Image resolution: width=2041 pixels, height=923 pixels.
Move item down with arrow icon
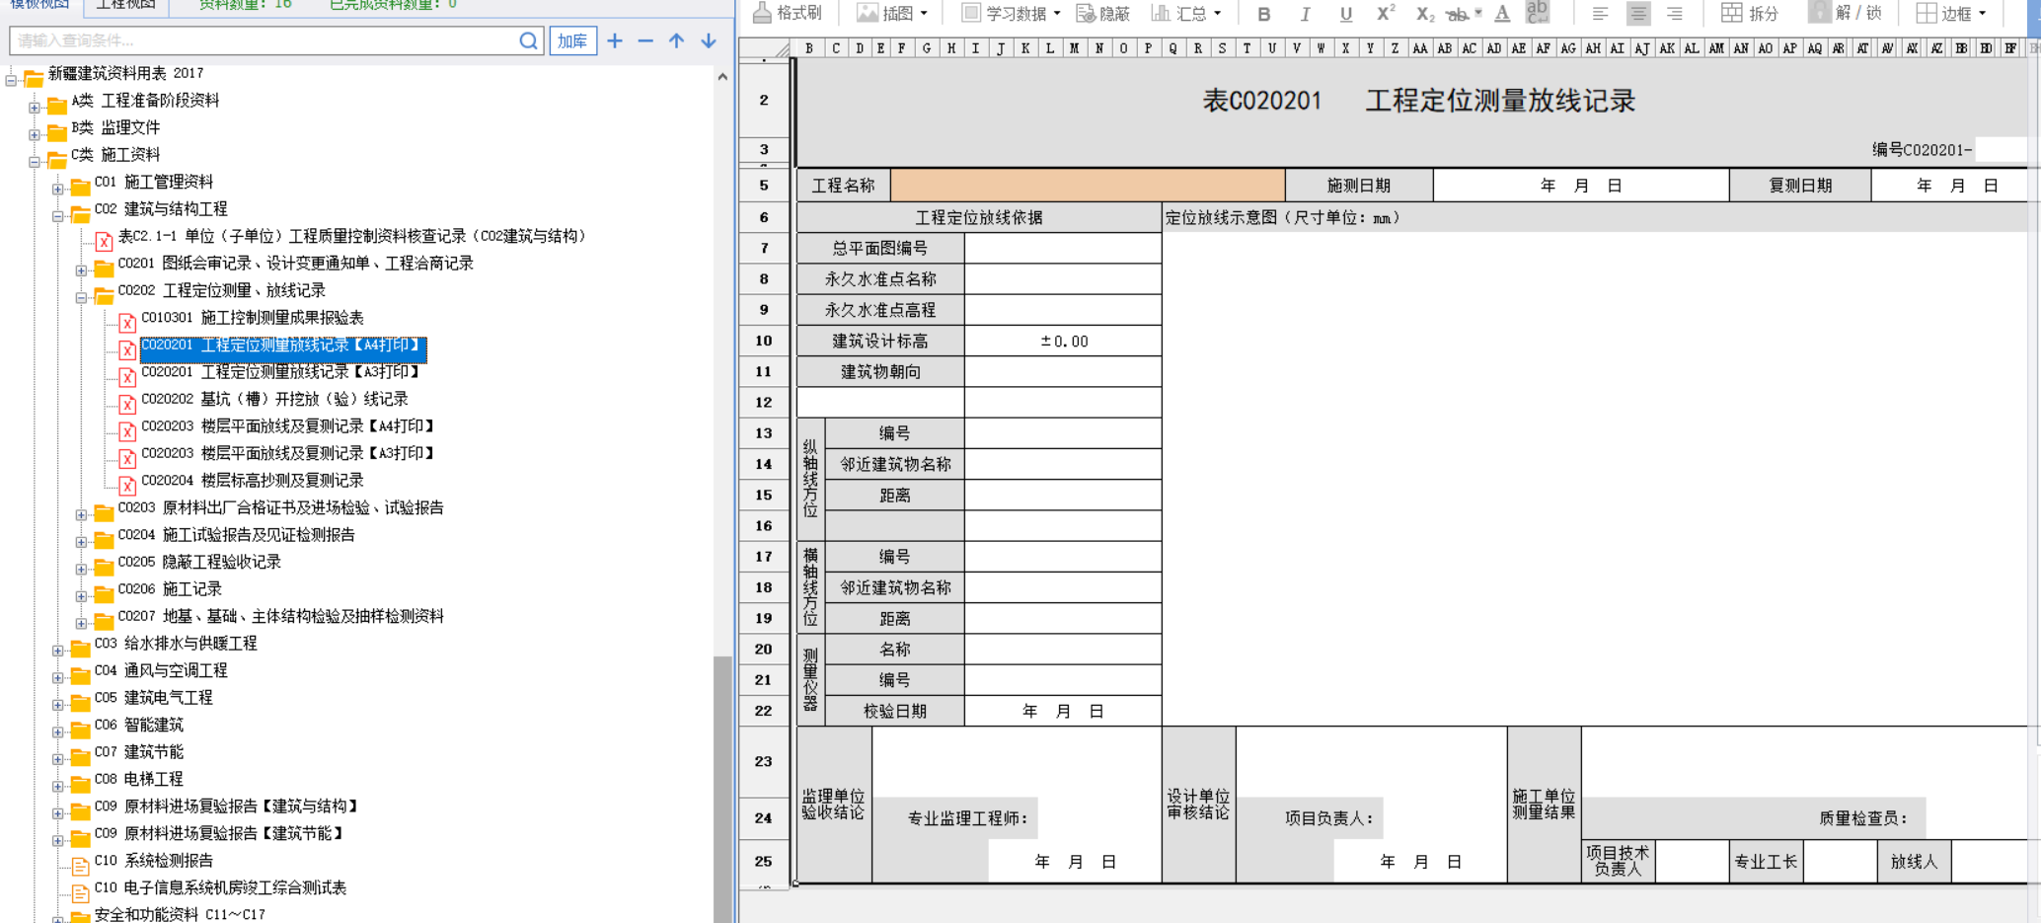click(x=709, y=40)
